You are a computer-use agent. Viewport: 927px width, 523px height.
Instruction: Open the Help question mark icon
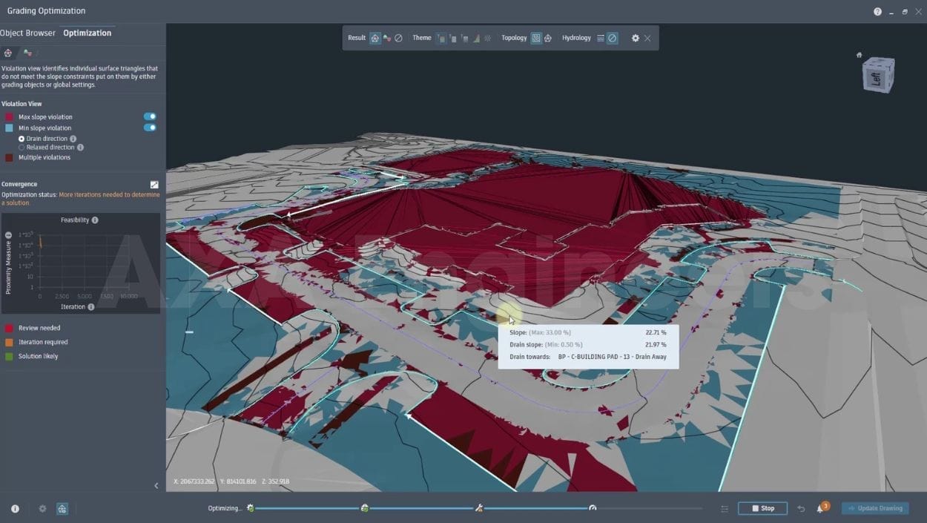click(x=878, y=11)
